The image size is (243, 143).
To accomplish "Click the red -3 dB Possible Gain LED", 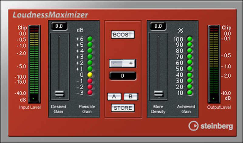I will pos(90,93).
